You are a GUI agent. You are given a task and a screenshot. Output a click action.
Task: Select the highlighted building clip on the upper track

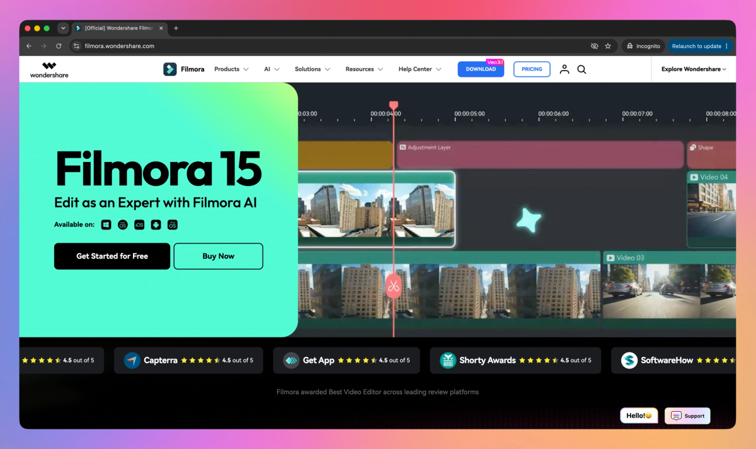click(376, 209)
